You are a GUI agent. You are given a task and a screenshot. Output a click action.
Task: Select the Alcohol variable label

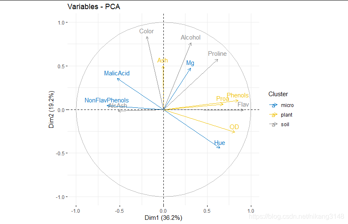pyautogui.click(x=190, y=37)
